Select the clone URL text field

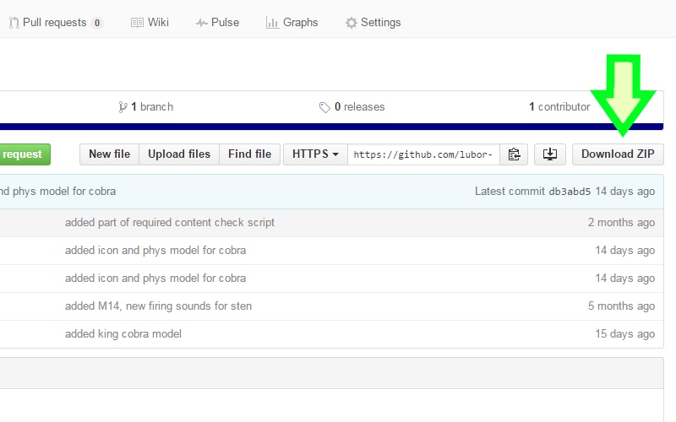point(423,154)
